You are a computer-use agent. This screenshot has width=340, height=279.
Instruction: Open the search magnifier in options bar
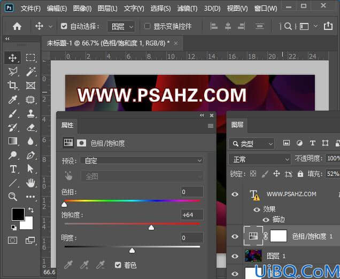(288, 26)
